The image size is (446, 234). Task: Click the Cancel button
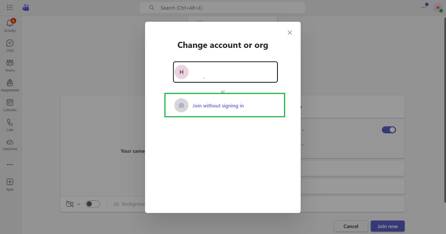pyautogui.click(x=351, y=226)
